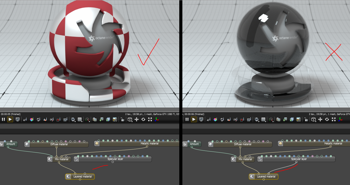Toggle alpha background icon in left viewport
The width and height of the screenshot is (350, 185).
(x=115, y=119)
